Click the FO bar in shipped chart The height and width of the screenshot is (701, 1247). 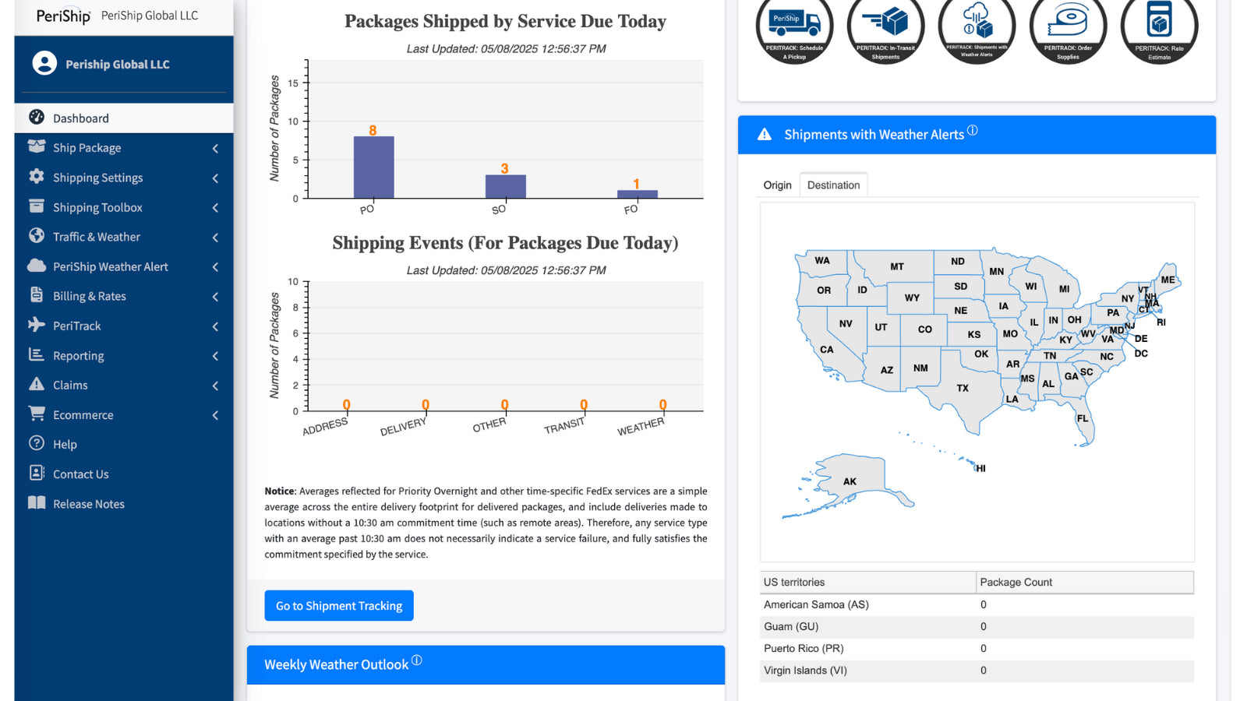pos(637,194)
